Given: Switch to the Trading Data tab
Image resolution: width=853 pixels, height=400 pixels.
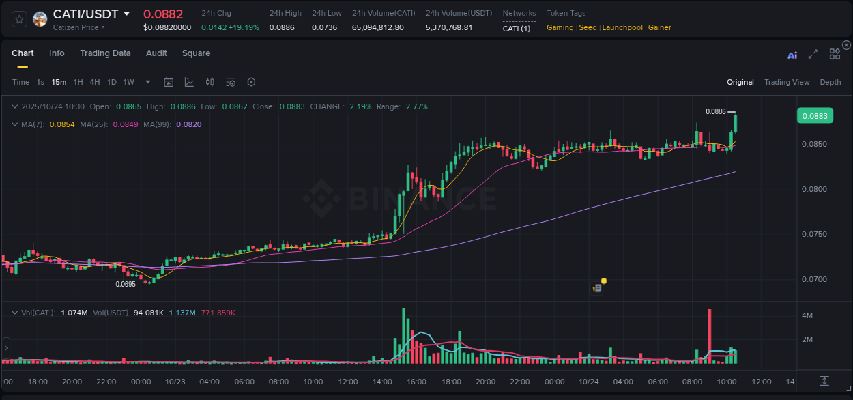Looking at the screenshot, I should (x=106, y=53).
